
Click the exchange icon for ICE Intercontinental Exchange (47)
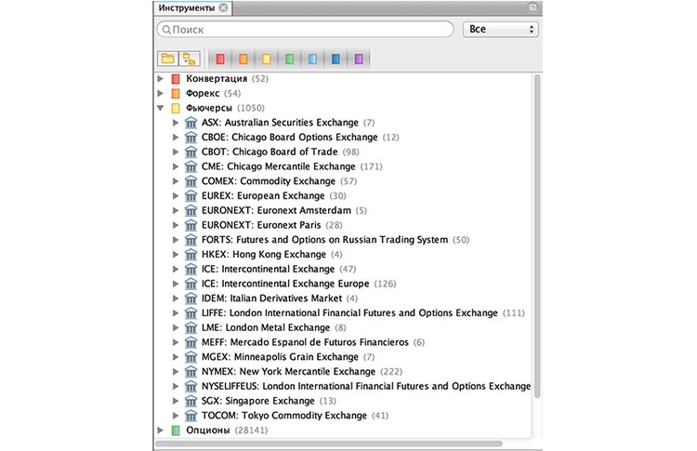(x=191, y=269)
